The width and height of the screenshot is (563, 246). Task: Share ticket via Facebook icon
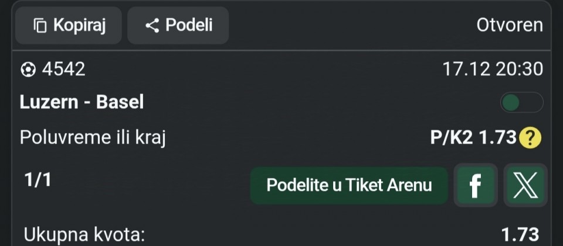(476, 186)
